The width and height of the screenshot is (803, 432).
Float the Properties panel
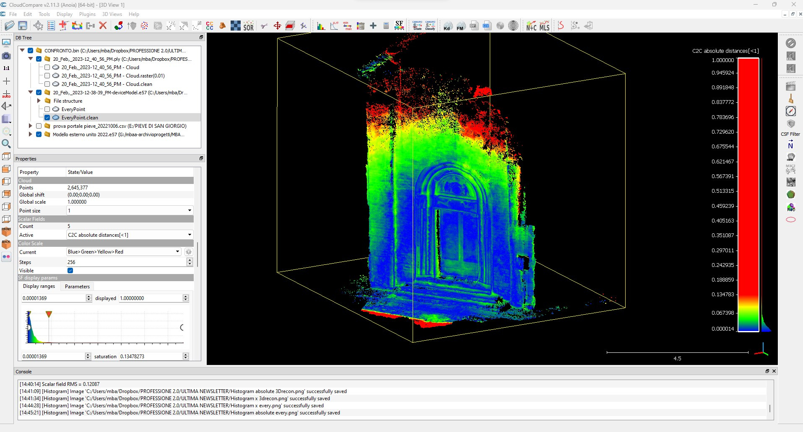[201, 158]
